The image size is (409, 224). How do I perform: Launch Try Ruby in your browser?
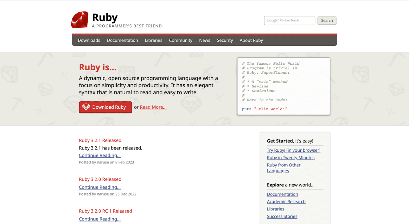point(294,150)
